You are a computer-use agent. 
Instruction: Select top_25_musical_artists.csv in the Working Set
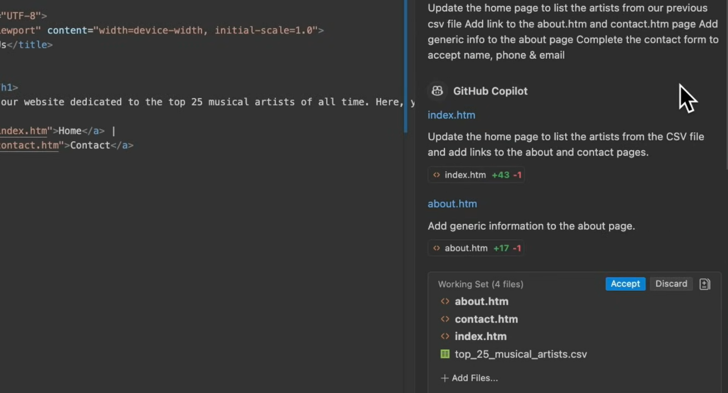[521, 354]
